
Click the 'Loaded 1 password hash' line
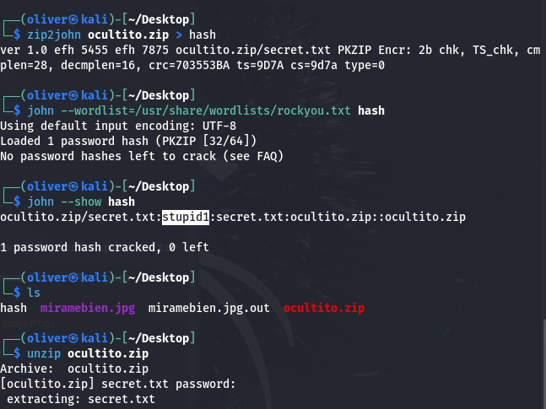coord(128,141)
